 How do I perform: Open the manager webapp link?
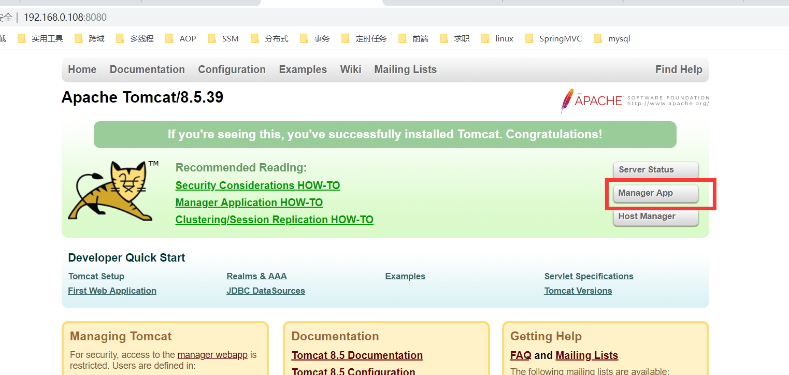[x=212, y=355]
